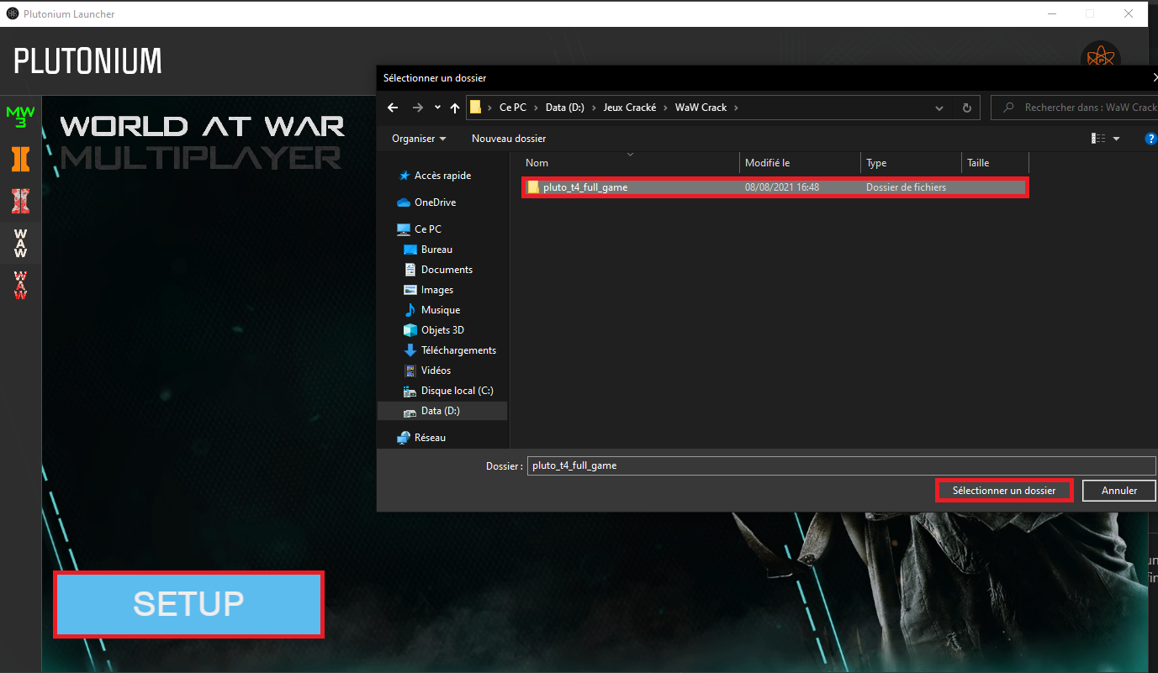Sort by Type column header
The height and width of the screenshot is (673, 1158).
pos(911,163)
